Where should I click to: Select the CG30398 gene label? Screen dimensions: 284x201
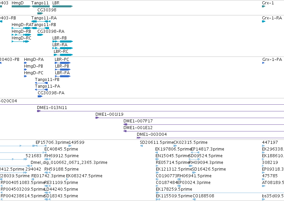coord(47,10)
